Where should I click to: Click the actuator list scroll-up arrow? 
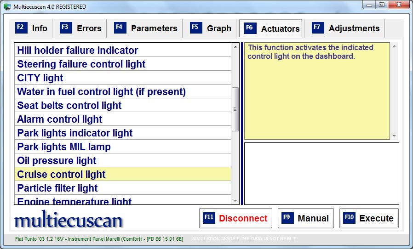235,47
